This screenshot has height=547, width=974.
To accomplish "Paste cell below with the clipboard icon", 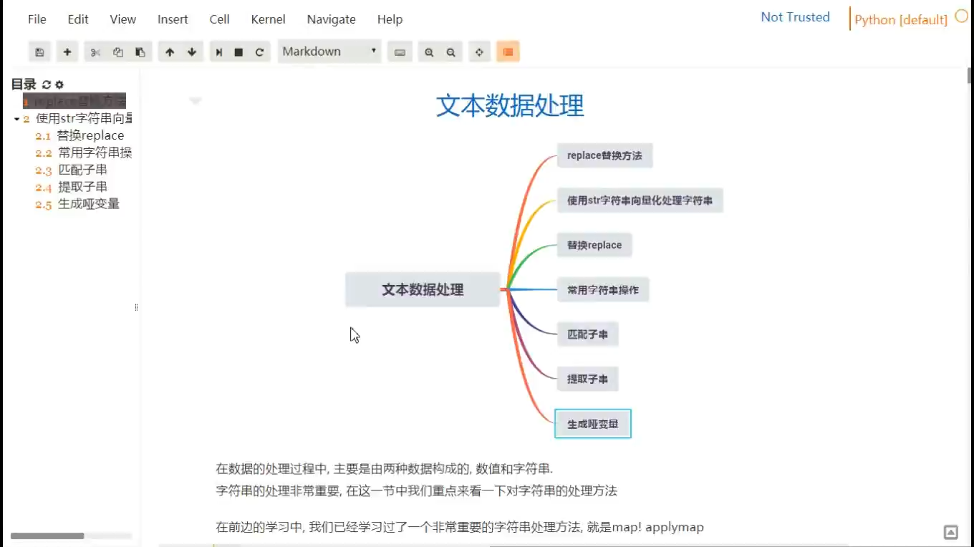I will tap(140, 52).
